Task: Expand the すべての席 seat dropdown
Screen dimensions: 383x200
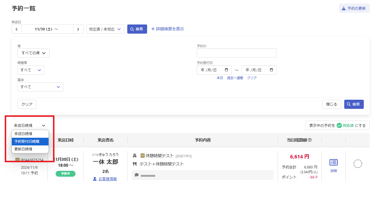Action: [33, 53]
